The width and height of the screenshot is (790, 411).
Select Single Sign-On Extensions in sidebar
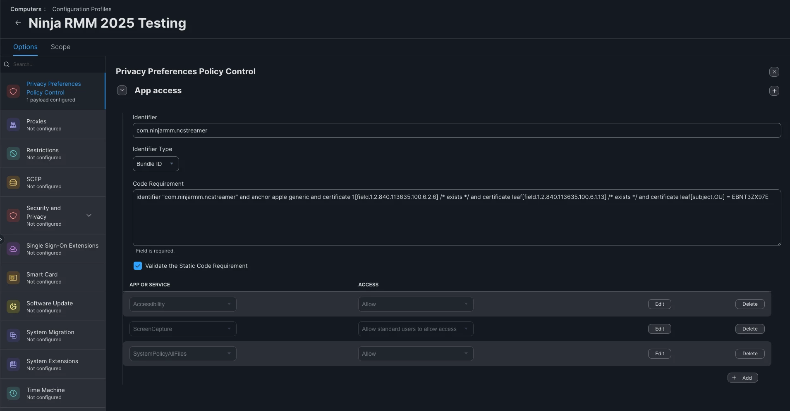tap(53, 249)
